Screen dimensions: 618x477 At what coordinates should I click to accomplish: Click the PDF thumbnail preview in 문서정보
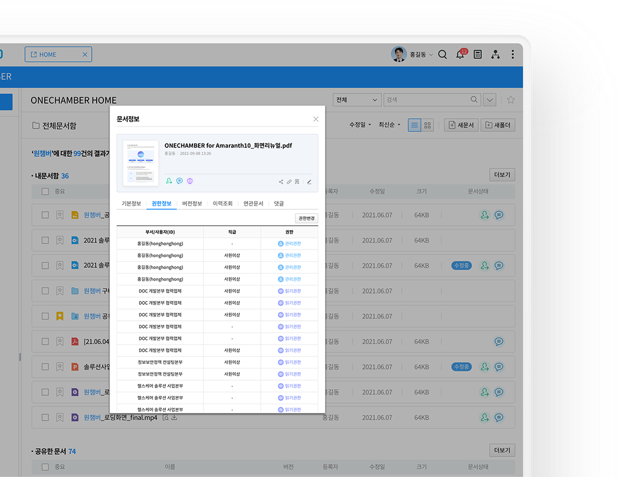pyautogui.click(x=141, y=163)
